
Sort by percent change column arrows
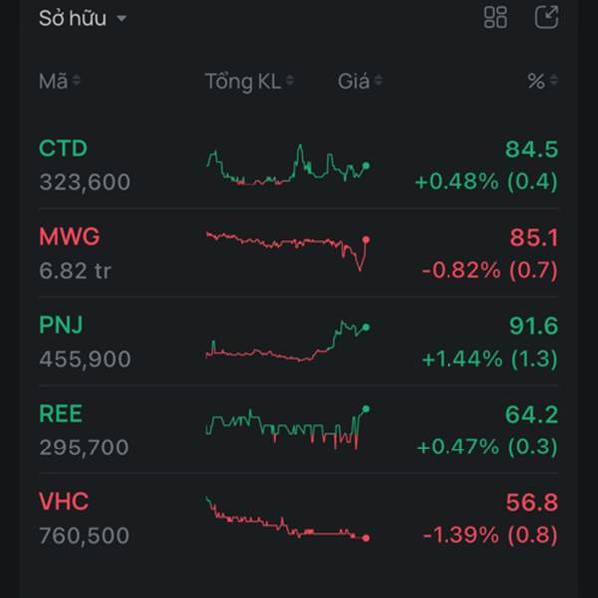[x=554, y=82]
